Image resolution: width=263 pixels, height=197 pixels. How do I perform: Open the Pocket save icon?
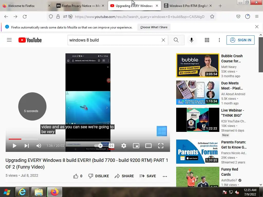[x=238, y=16]
